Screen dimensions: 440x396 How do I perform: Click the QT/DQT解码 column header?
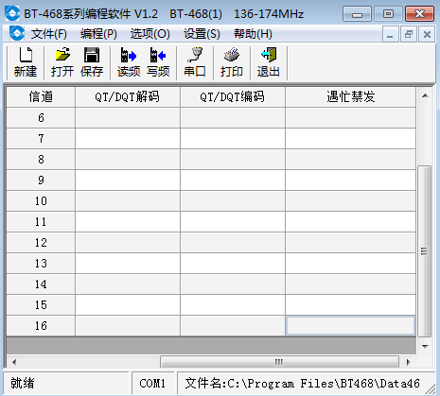128,96
